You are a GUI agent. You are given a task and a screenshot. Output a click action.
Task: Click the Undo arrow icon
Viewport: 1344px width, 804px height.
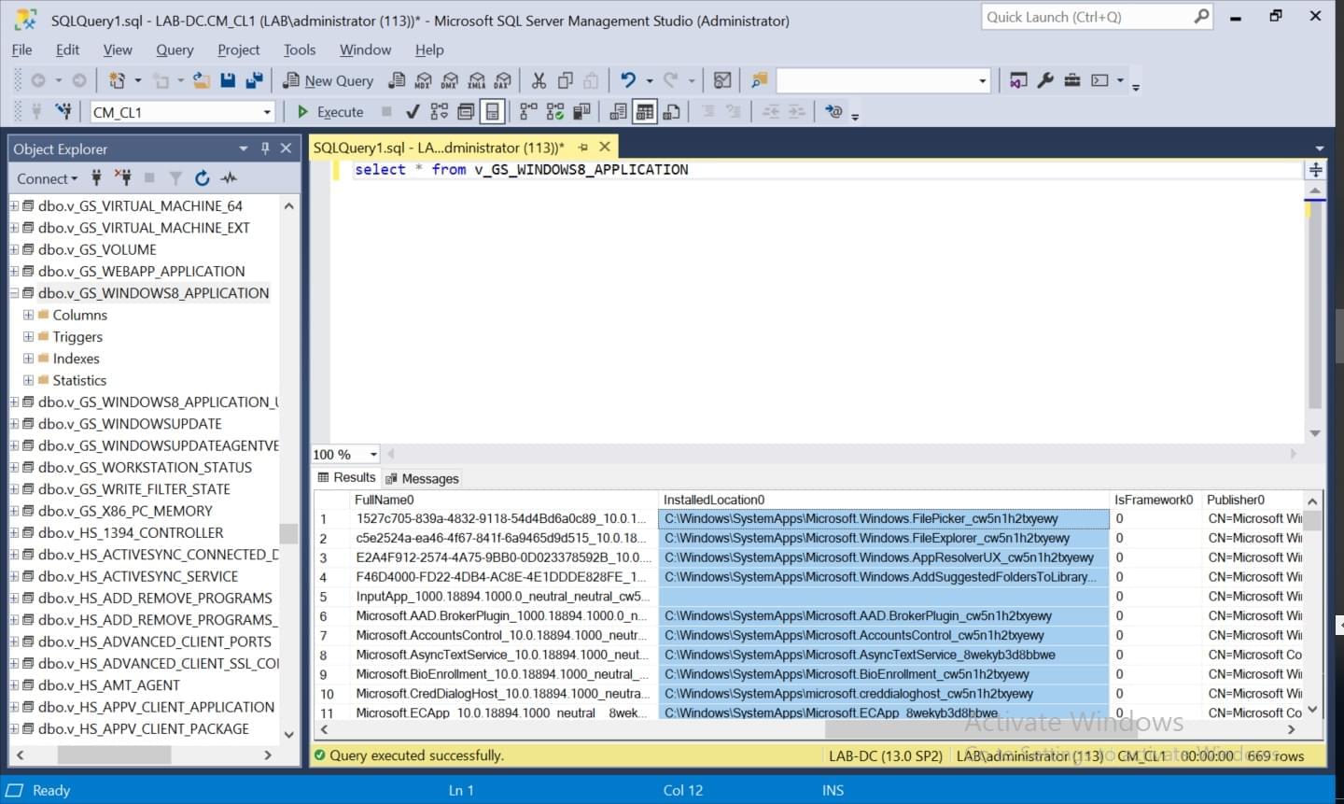pos(628,81)
